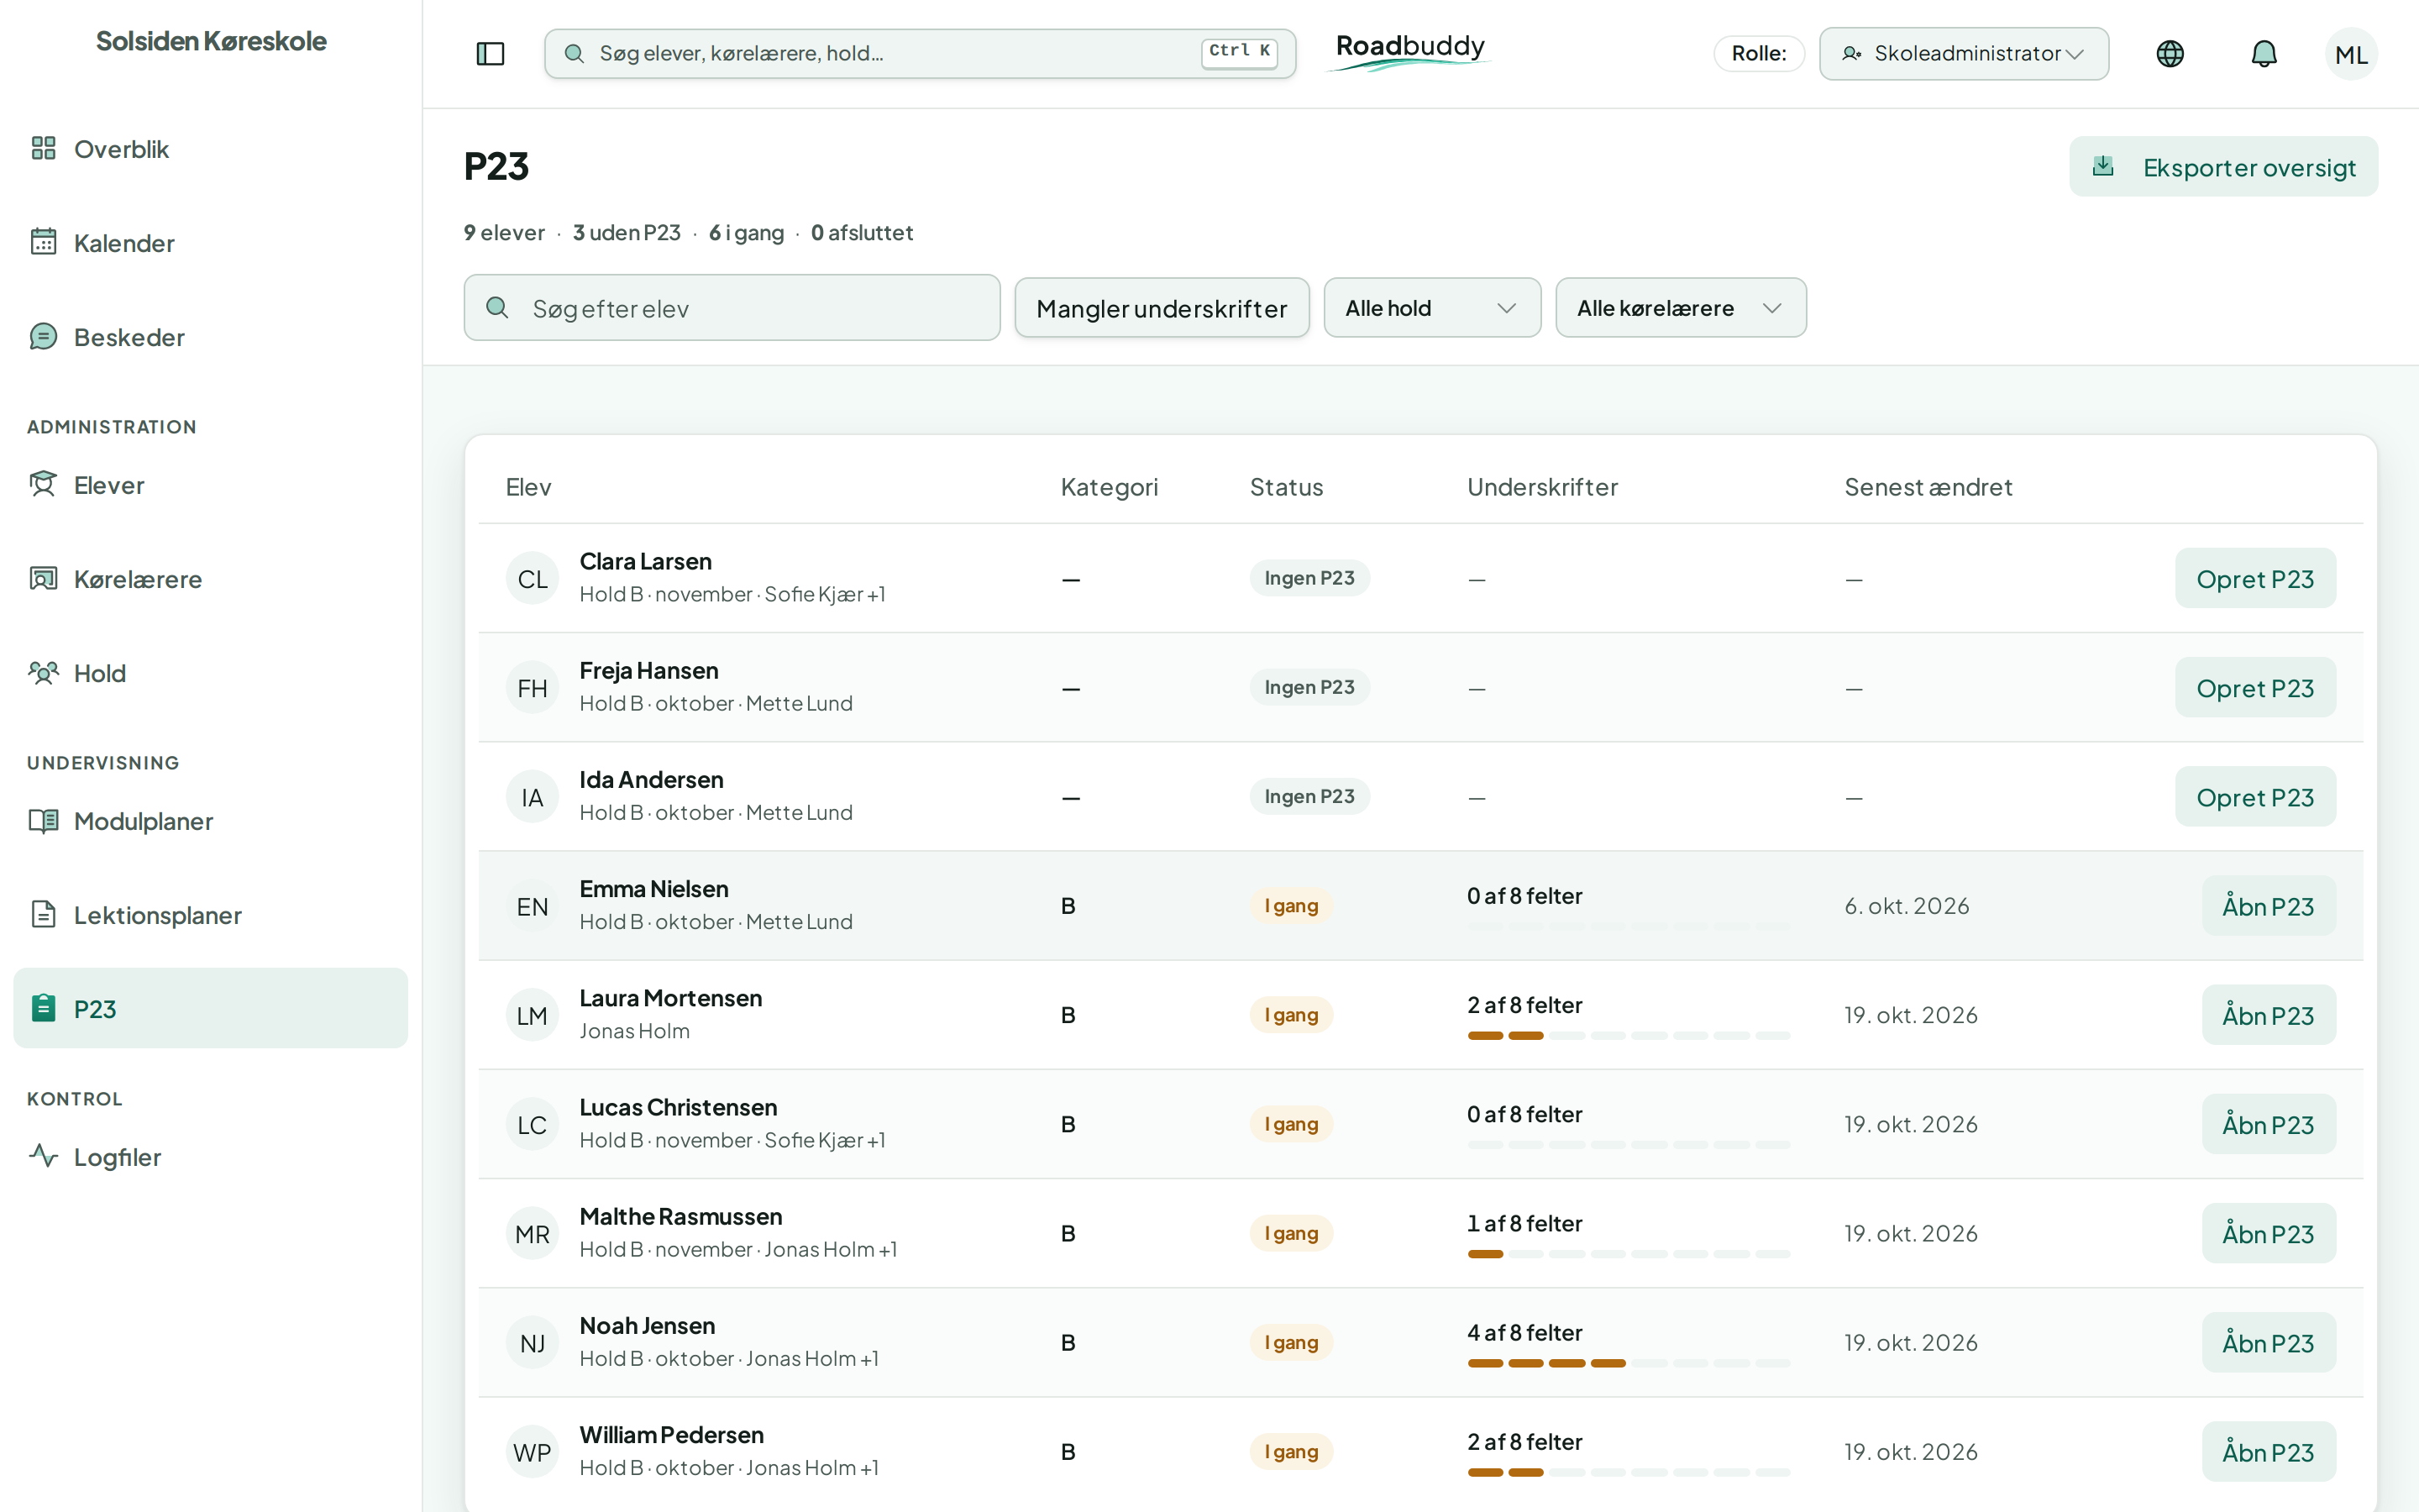Go to Overblik in sidebar

(210, 149)
